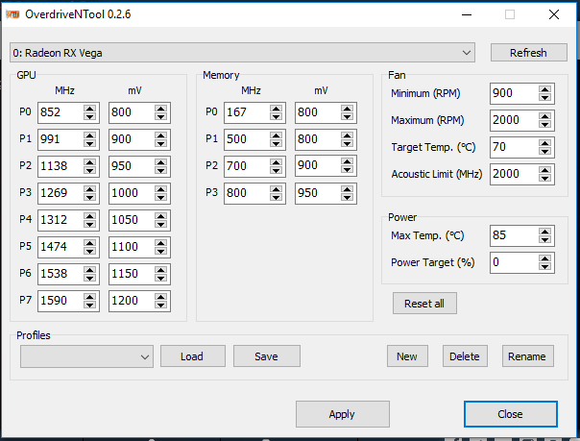The width and height of the screenshot is (580, 441).
Task: Decrease GPU P5 mV with down arrow
Action: tap(161, 251)
